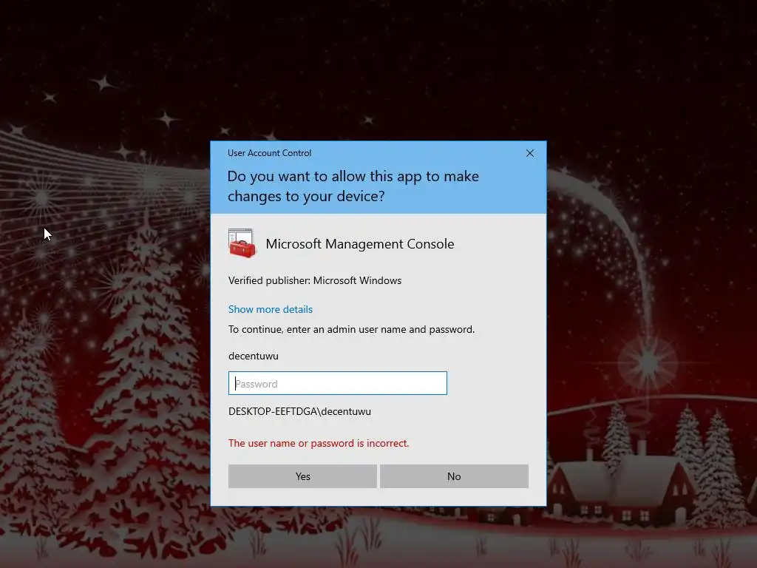757x568 pixels.
Task: Click the Verified publisher: Microsoft Windows text
Action: click(315, 280)
